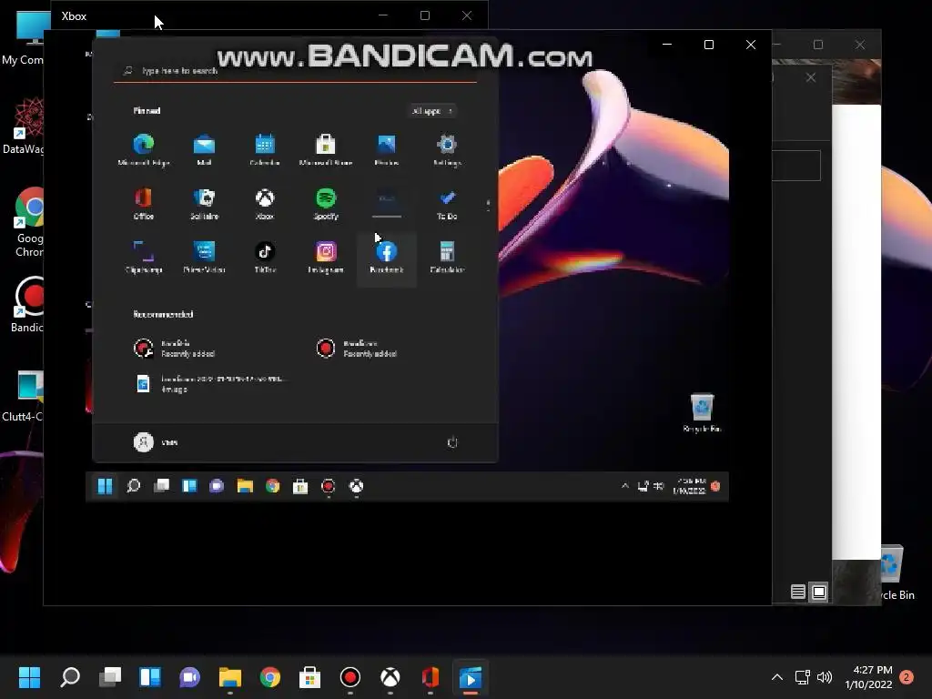Click the Settings gear in the recorded Start menu
Viewport: 932px width, 699px height.
click(446, 150)
